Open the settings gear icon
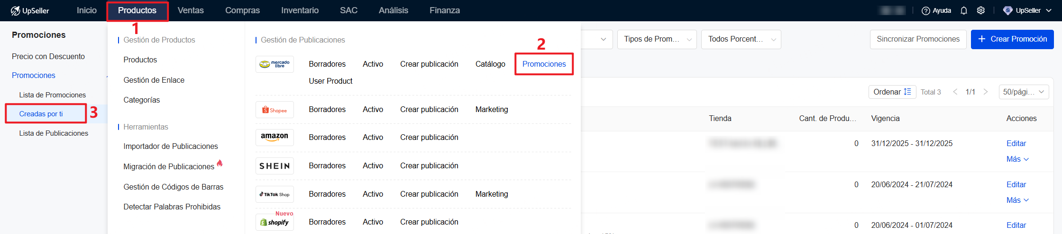This screenshot has height=234, width=1062. point(981,10)
